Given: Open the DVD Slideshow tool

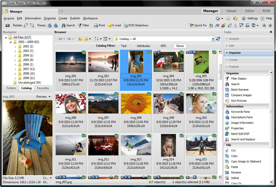Looking at the screenshot, I should coord(136,25).
